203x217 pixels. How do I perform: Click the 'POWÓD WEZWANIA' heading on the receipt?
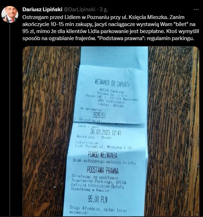(x=103, y=155)
